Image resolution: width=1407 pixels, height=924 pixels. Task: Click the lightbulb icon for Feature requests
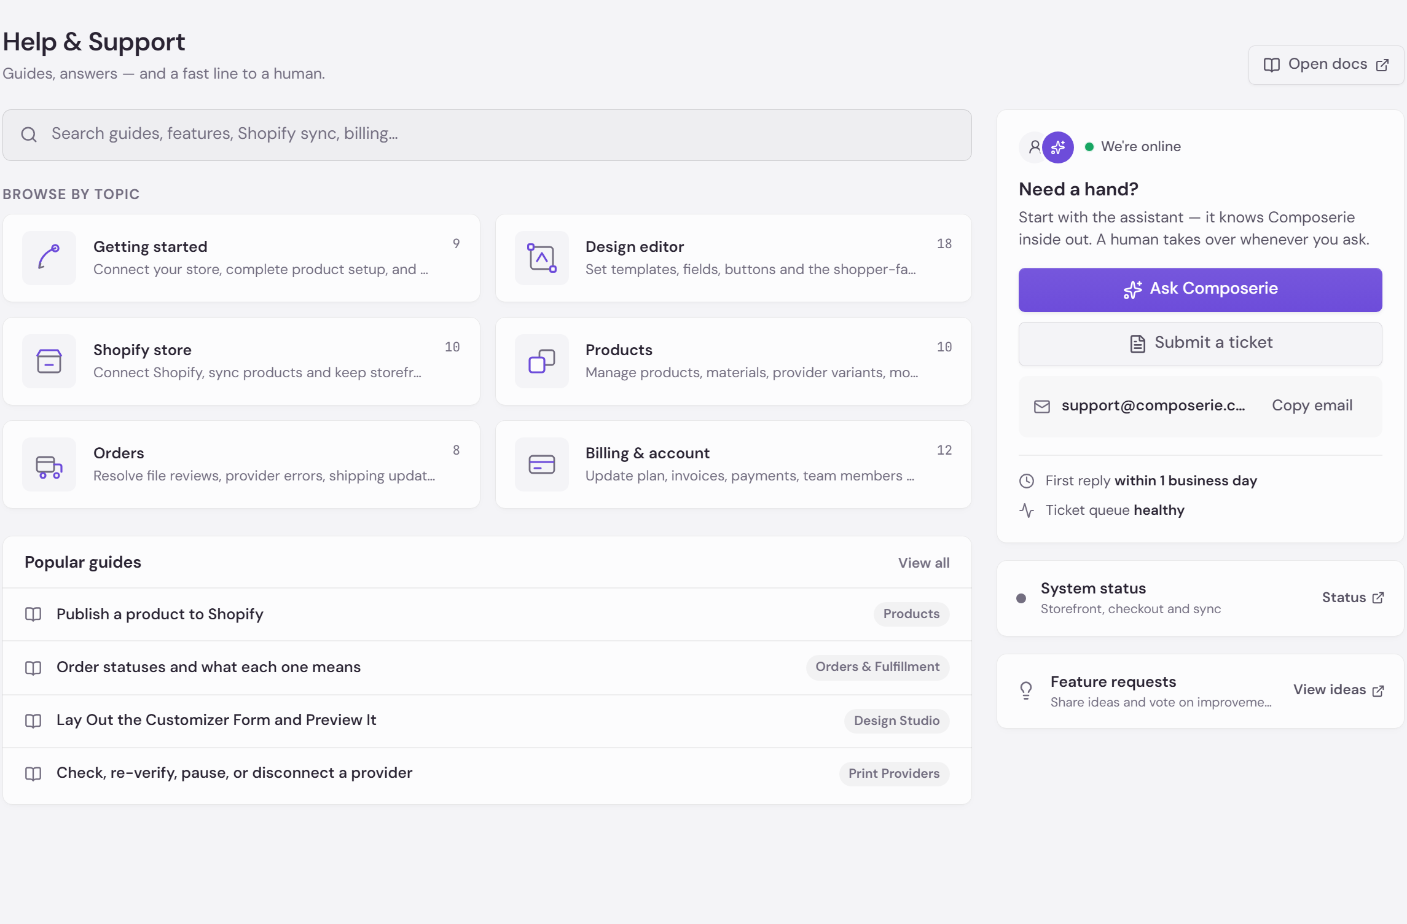[x=1026, y=691]
